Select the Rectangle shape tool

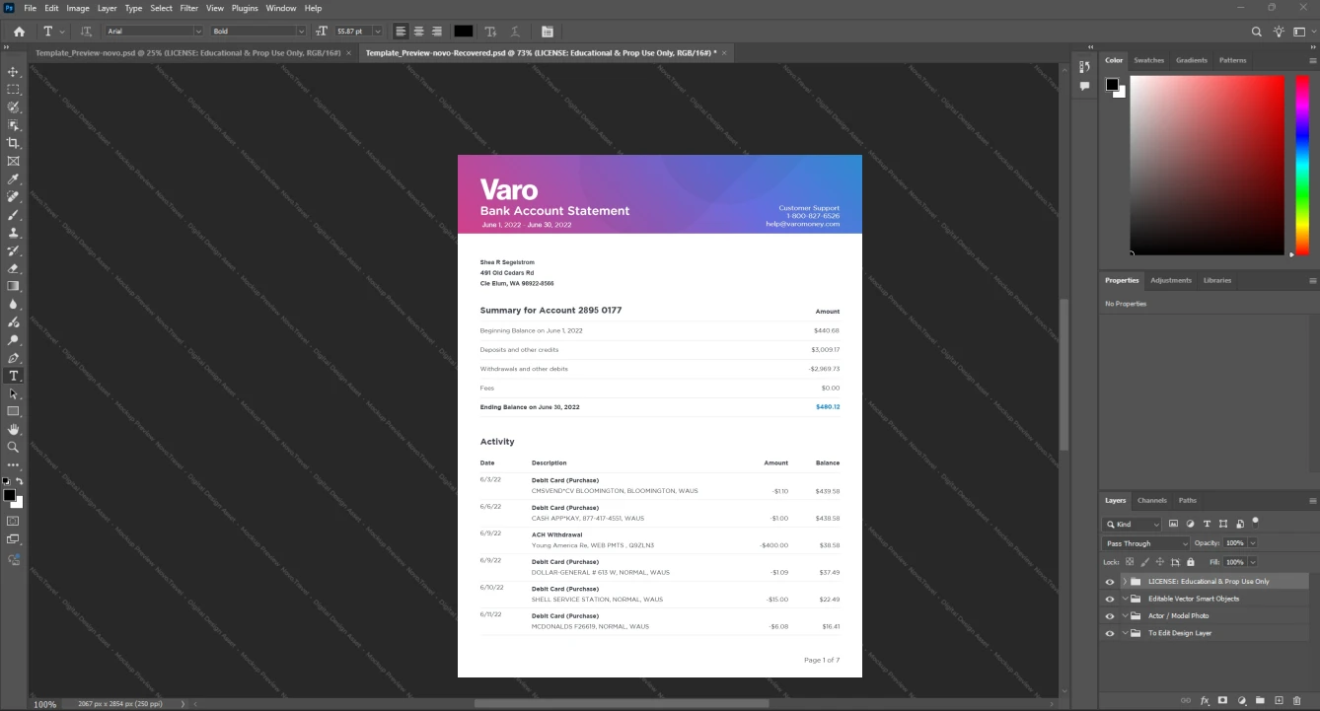(x=13, y=411)
